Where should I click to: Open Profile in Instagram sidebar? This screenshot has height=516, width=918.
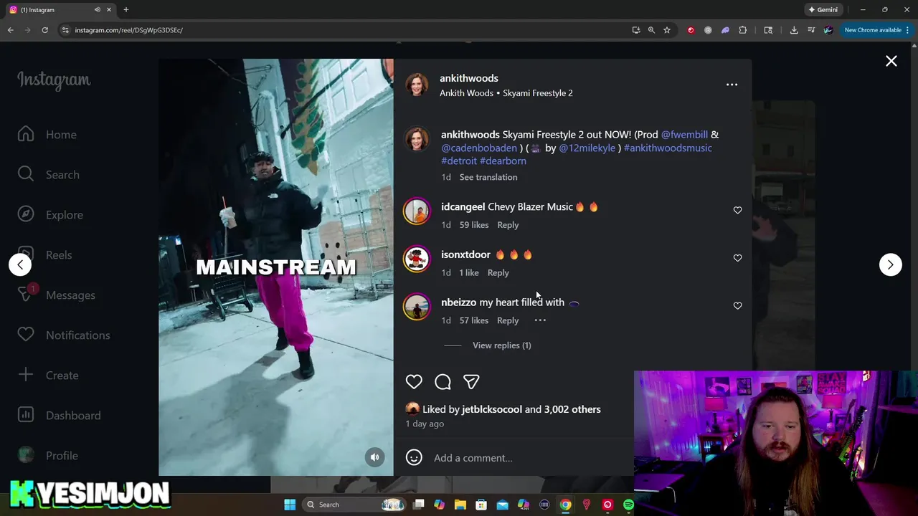(48, 456)
